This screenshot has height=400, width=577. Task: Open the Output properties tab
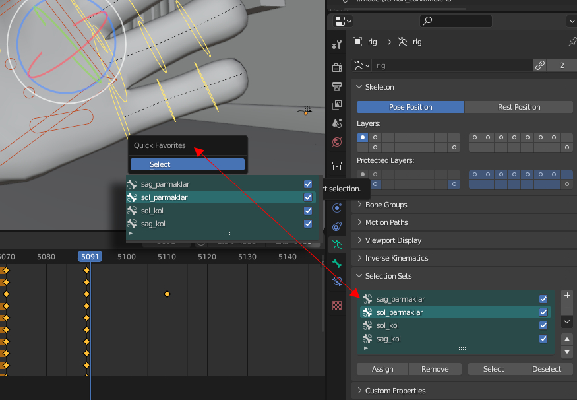click(337, 86)
